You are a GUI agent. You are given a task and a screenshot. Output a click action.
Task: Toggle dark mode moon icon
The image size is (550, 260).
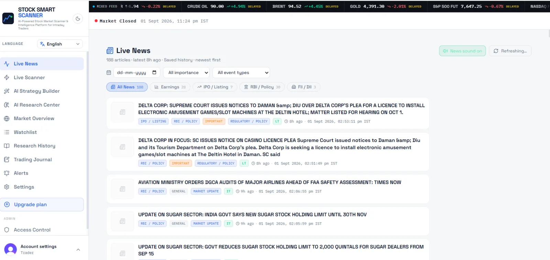(x=78, y=19)
